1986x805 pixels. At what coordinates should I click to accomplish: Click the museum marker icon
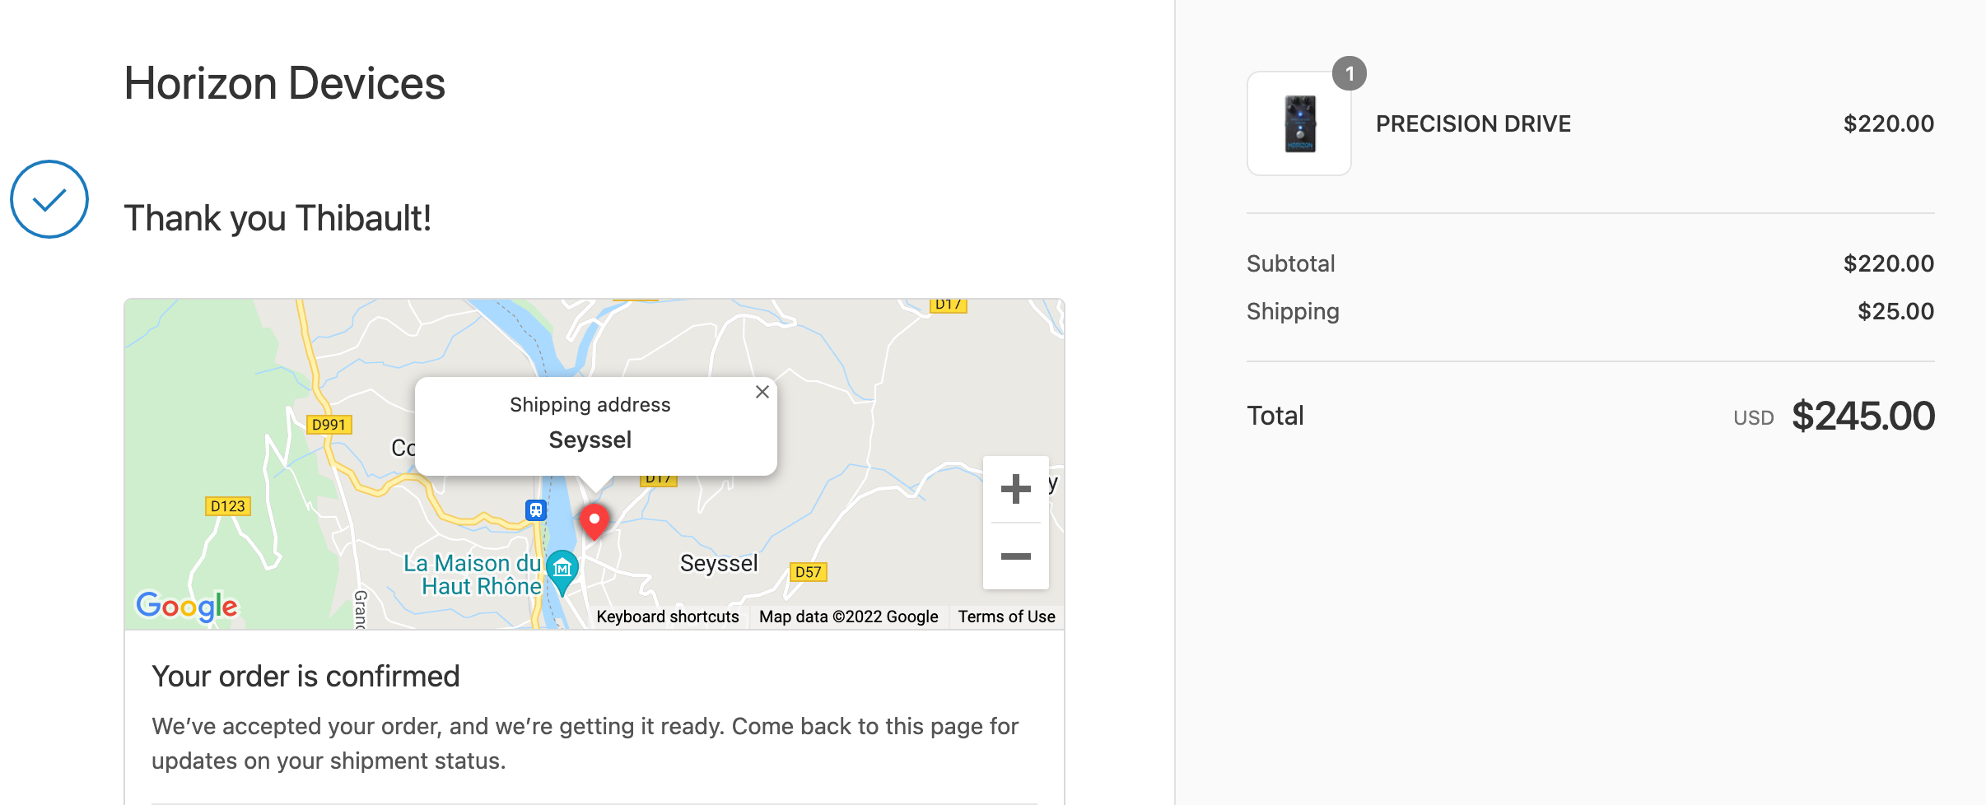point(562,568)
